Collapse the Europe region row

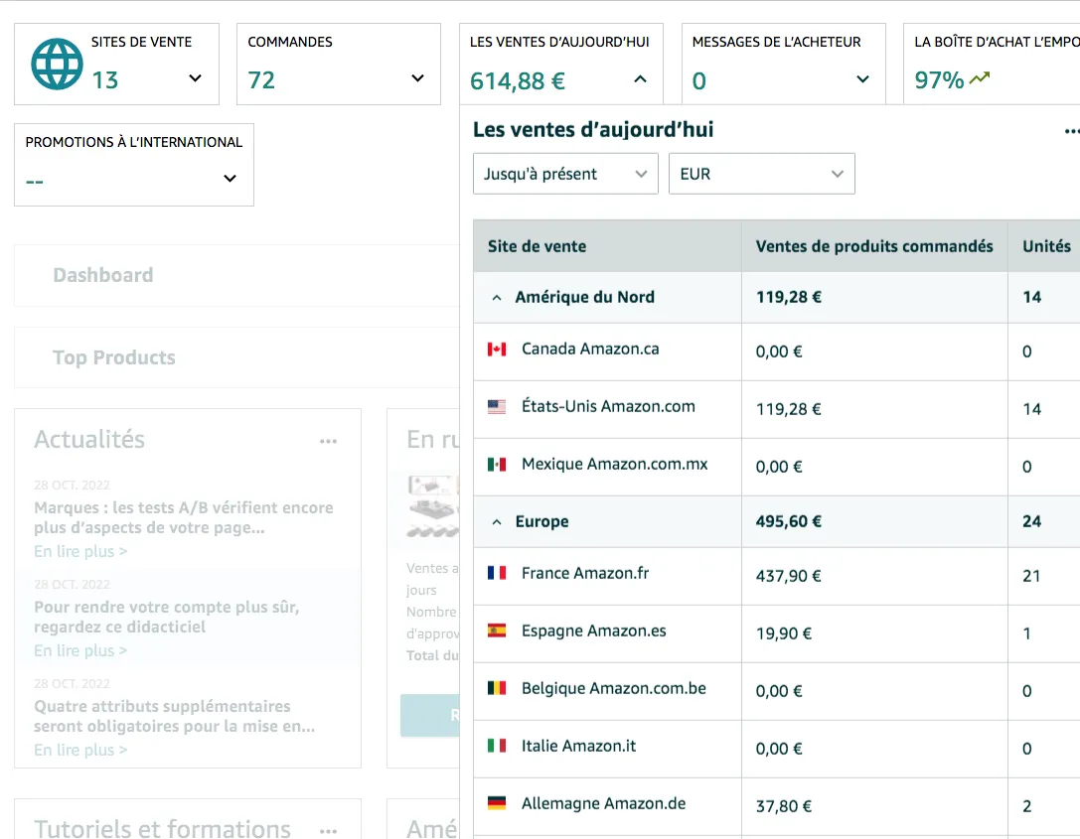coord(497,522)
